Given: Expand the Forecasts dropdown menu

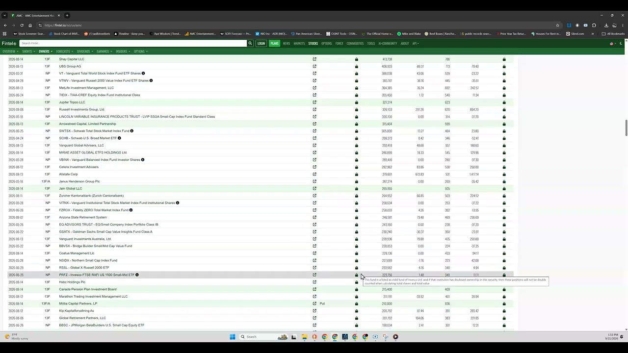Looking at the screenshot, I should tap(64, 51).
